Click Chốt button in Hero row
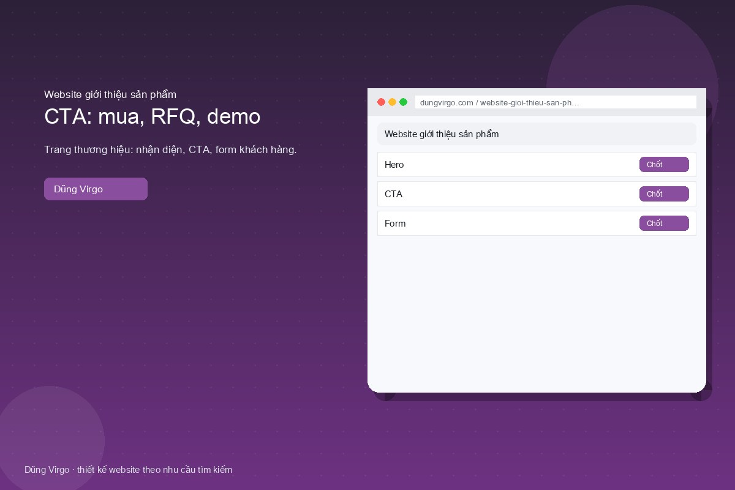Screen dimensions: 735x490 pyautogui.click(x=664, y=165)
